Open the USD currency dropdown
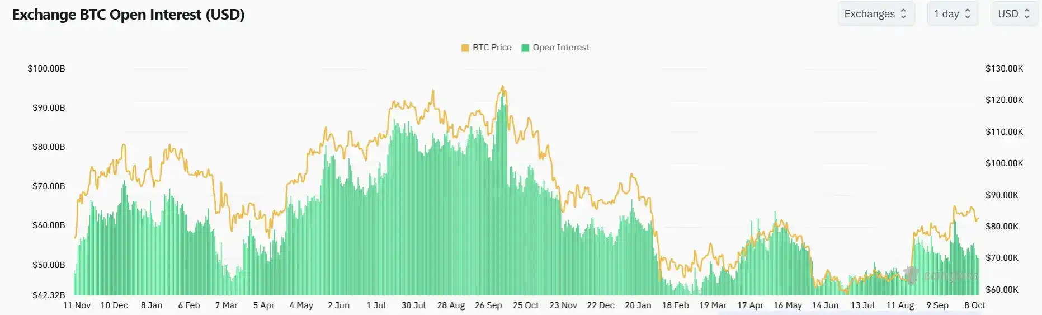1042x315 pixels. pyautogui.click(x=1015, y=14)
